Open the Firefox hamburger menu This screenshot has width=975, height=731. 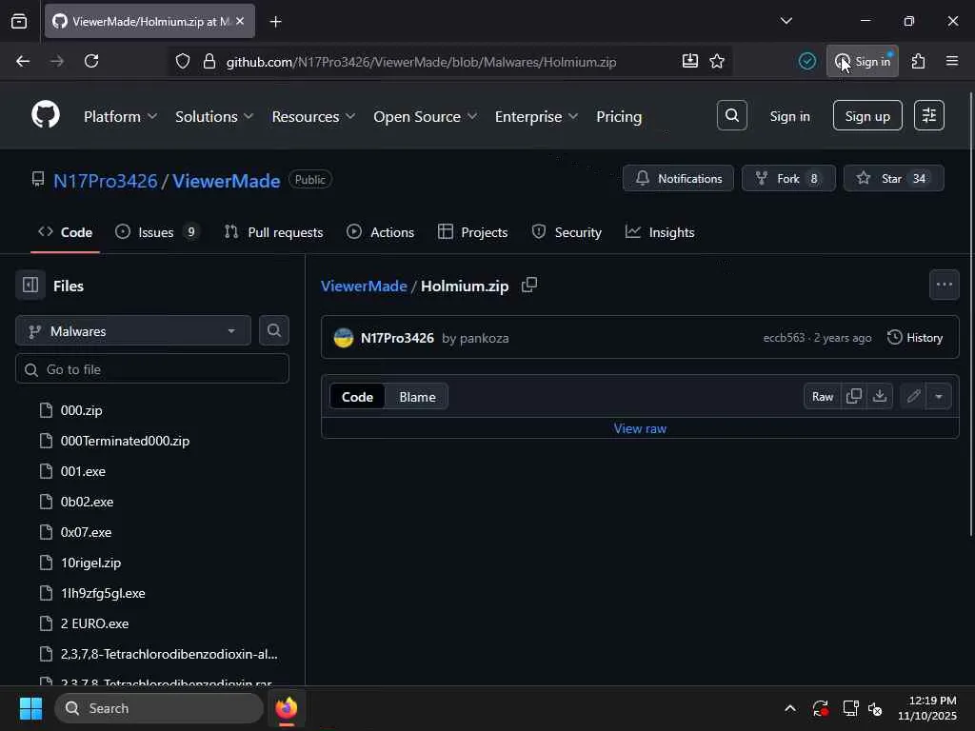pyautogui.click(x=951, y=61)
